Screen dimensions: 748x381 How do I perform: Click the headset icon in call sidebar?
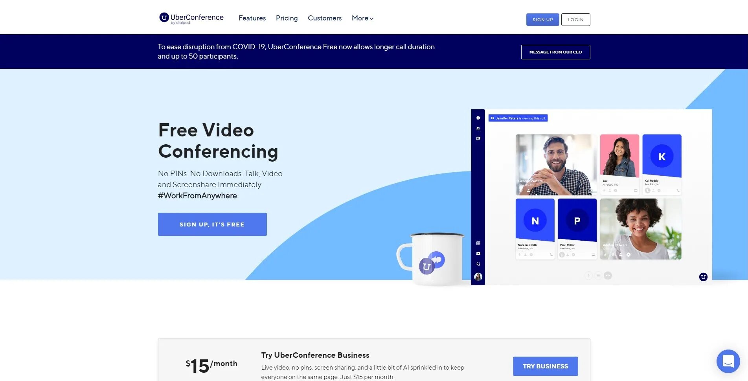(x=478, y=264)
